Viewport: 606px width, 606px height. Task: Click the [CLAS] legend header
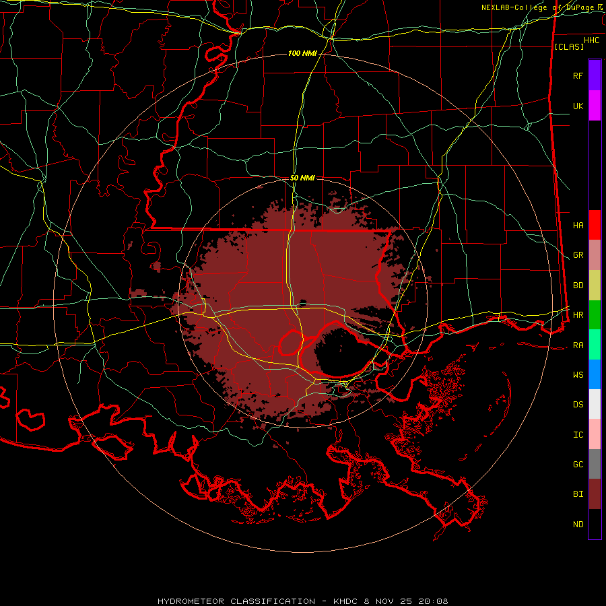569,46
